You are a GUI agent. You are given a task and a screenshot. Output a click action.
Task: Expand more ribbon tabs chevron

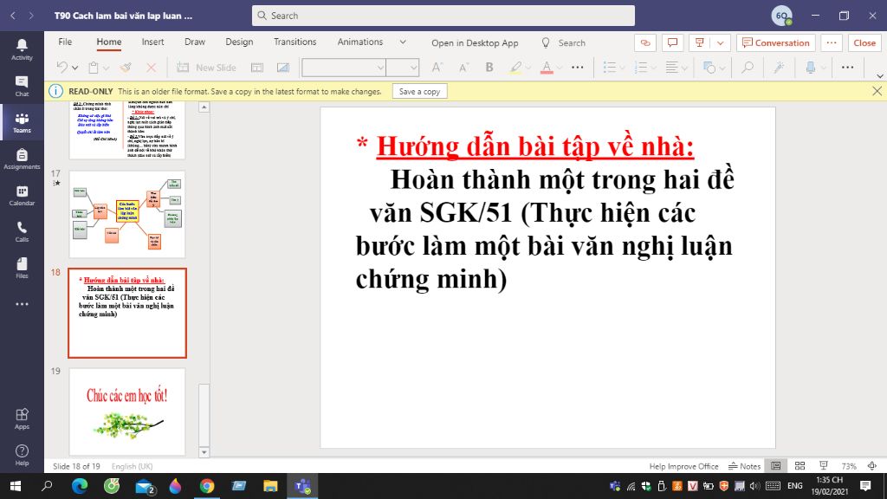click(x=403, y=42)
